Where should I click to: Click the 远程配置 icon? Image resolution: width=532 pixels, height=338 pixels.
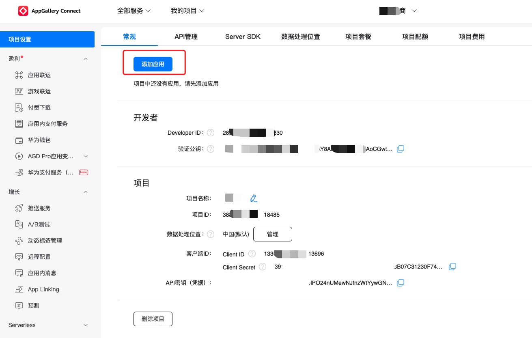tap(19, 257)
